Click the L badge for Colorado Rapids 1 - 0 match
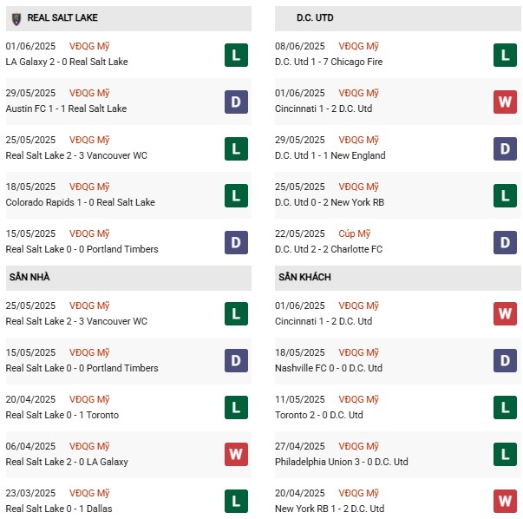523x519 pixels. point(236,196)
